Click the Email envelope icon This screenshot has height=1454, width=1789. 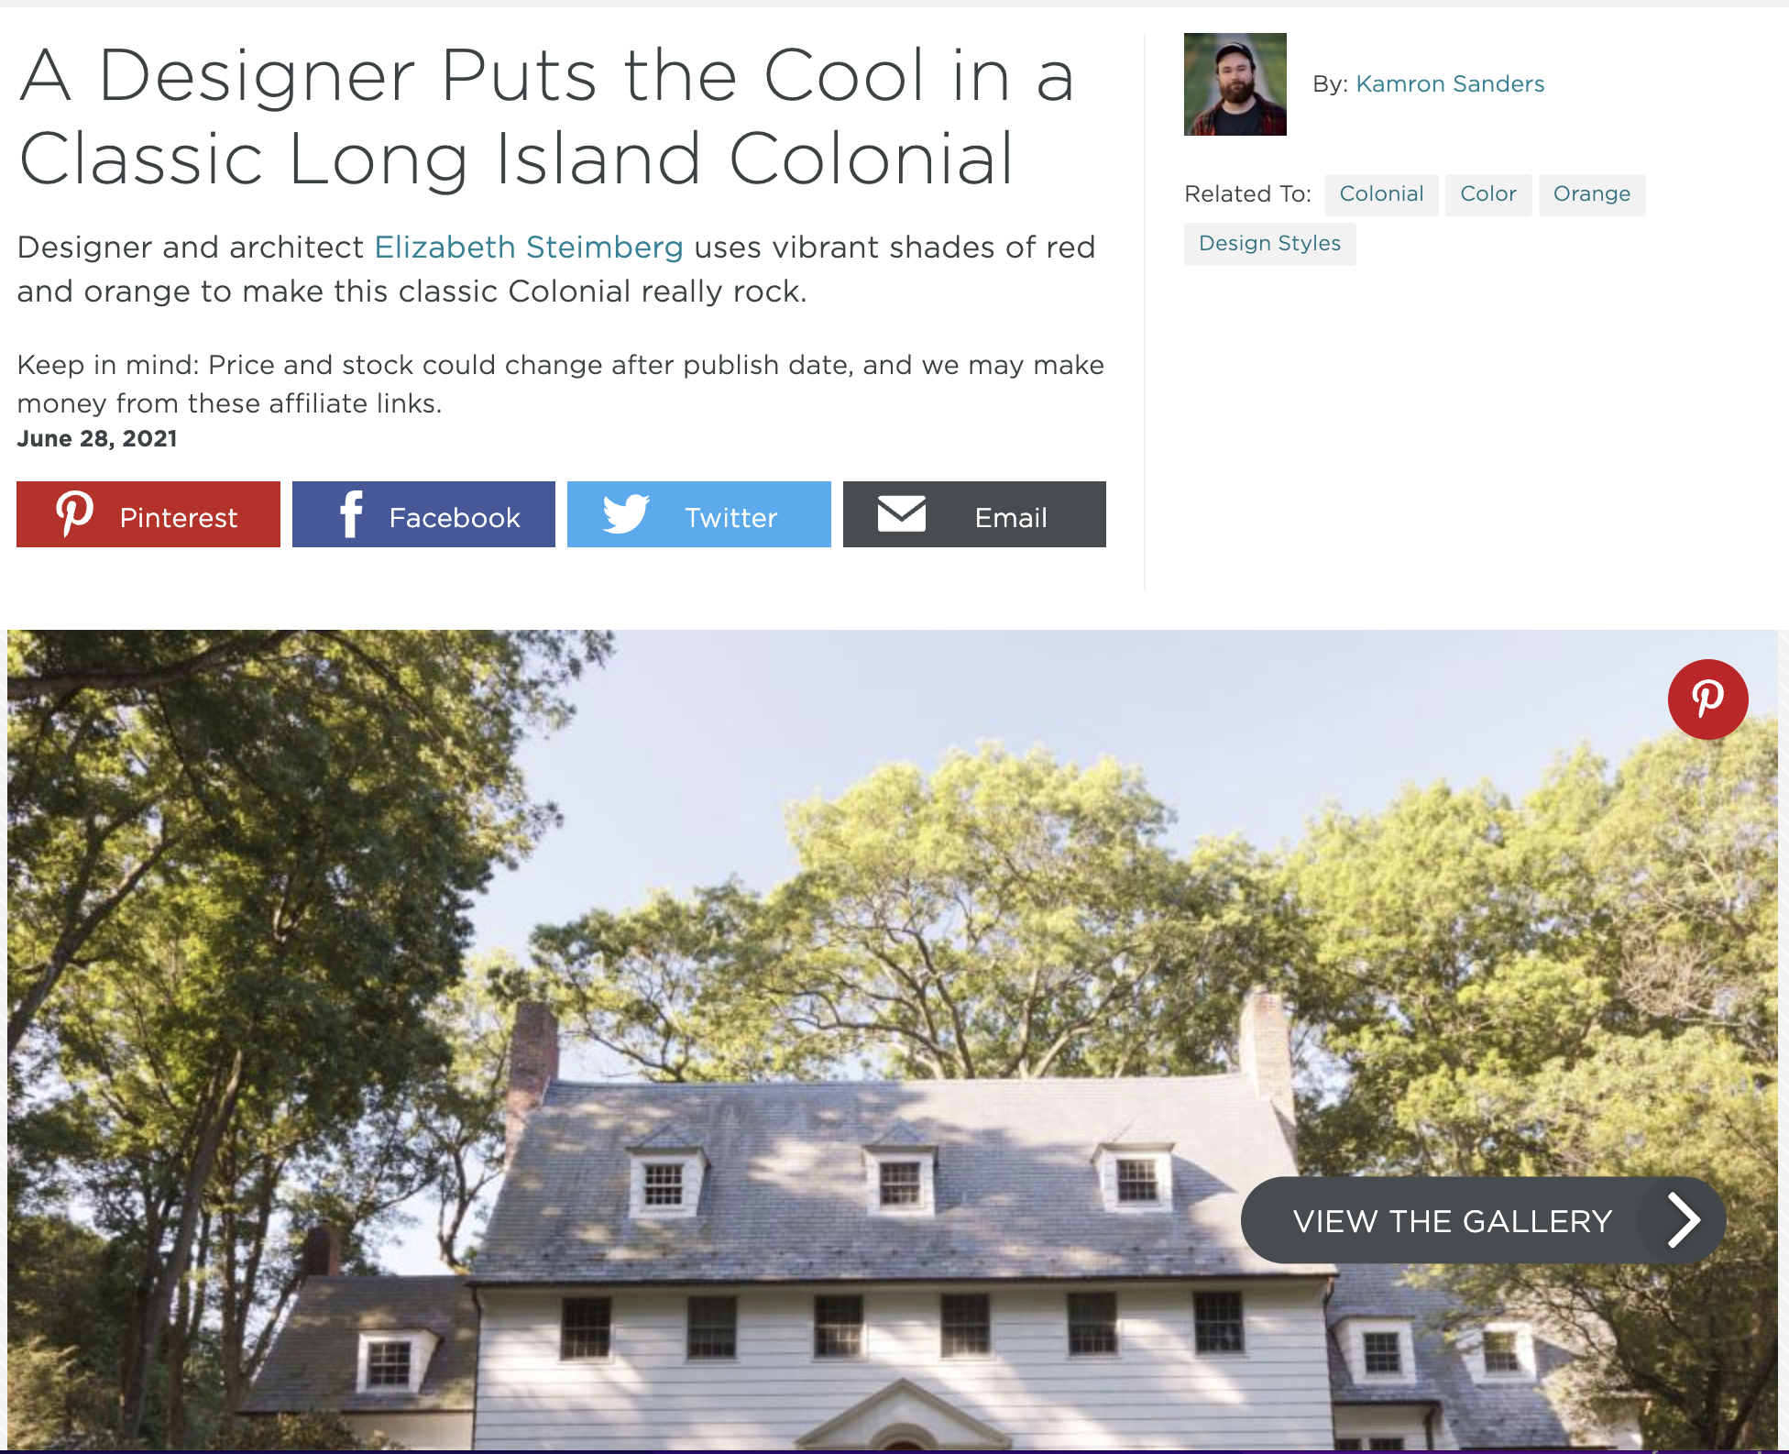(x=902, y=513)
